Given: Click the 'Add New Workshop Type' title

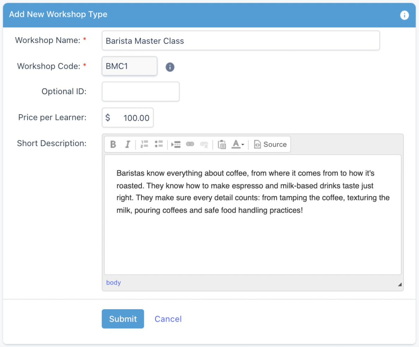Looking at the screenshot, I should pos(58,14).
